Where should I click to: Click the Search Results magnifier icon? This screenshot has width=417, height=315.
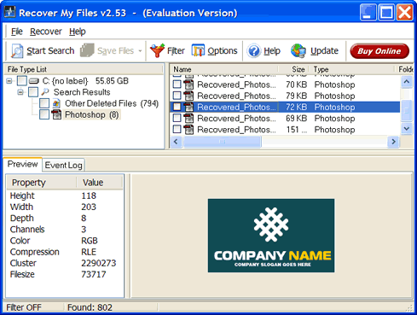[x=45, y=92]
